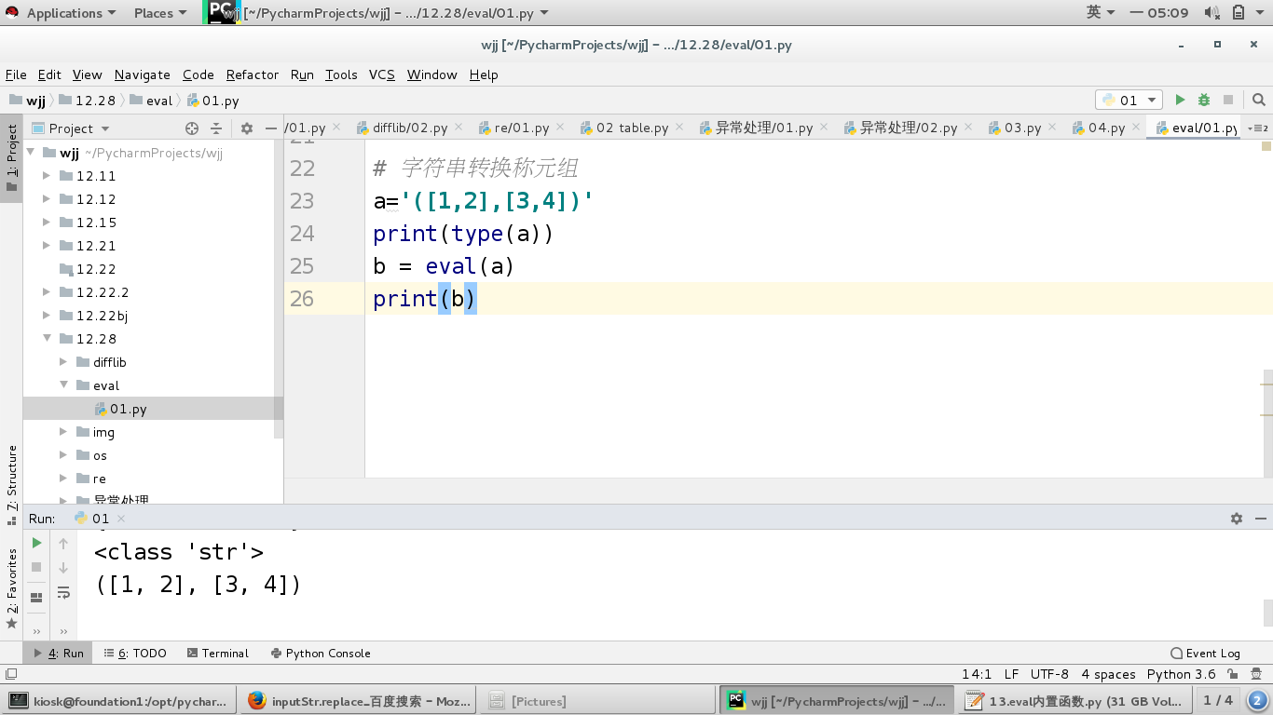
Task: Toggle the 4: Run tool window button
Action: [59, 653]
